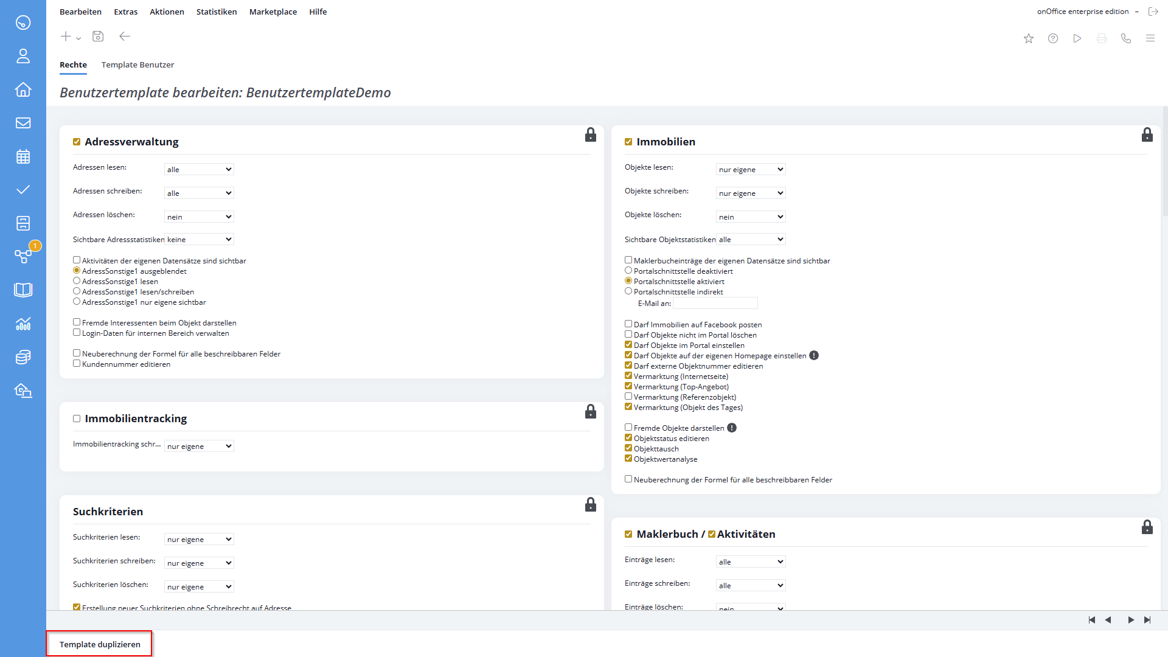The width and height of the screenshot is (1168, 657).
Task: Click the save disk icon in toolbar
Action: [x=98, y=36]
